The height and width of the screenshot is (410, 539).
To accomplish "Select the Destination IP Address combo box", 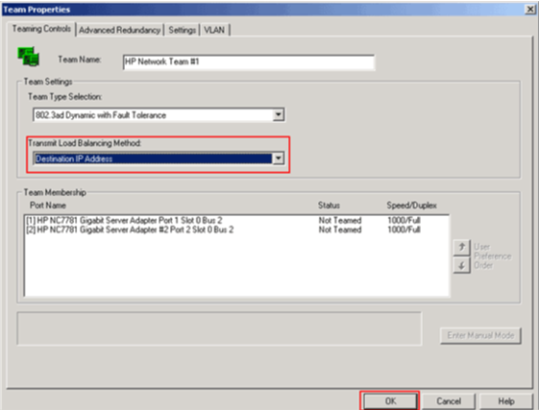I will (x=158, y=158).
